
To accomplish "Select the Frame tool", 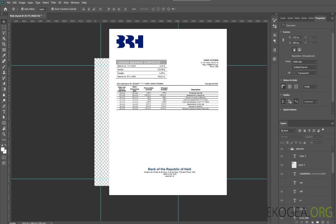I will (4, 50).
